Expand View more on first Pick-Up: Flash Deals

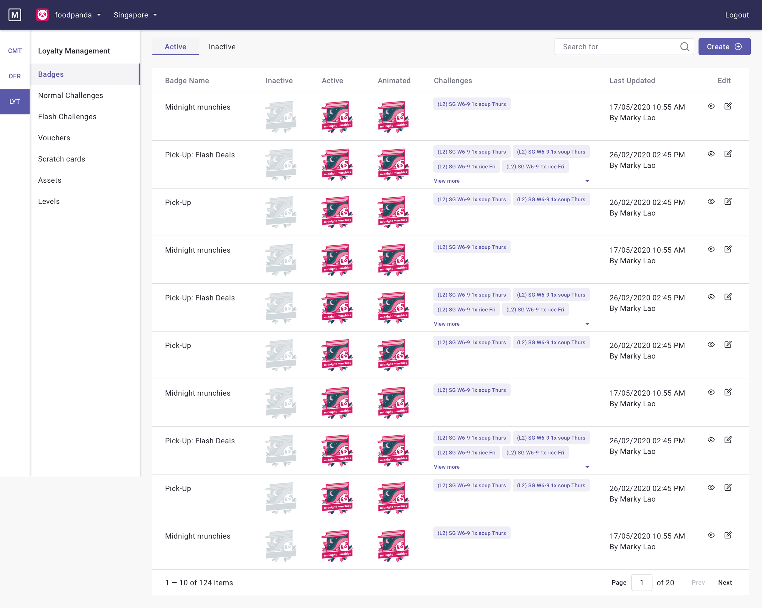(x=447, y=181)
